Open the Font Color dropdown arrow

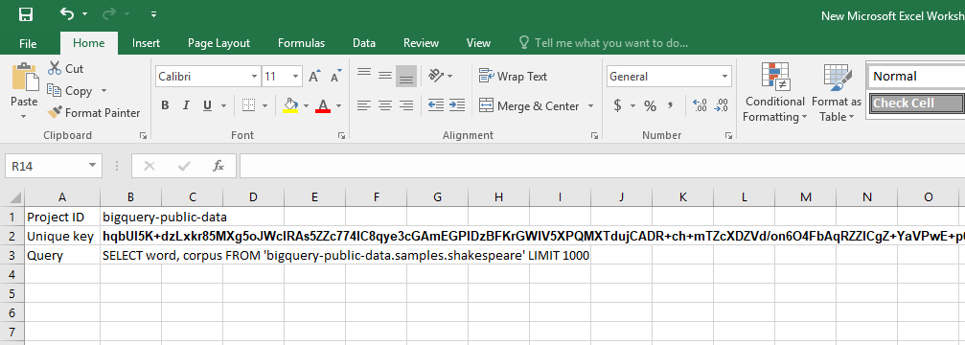coord(339,105)
